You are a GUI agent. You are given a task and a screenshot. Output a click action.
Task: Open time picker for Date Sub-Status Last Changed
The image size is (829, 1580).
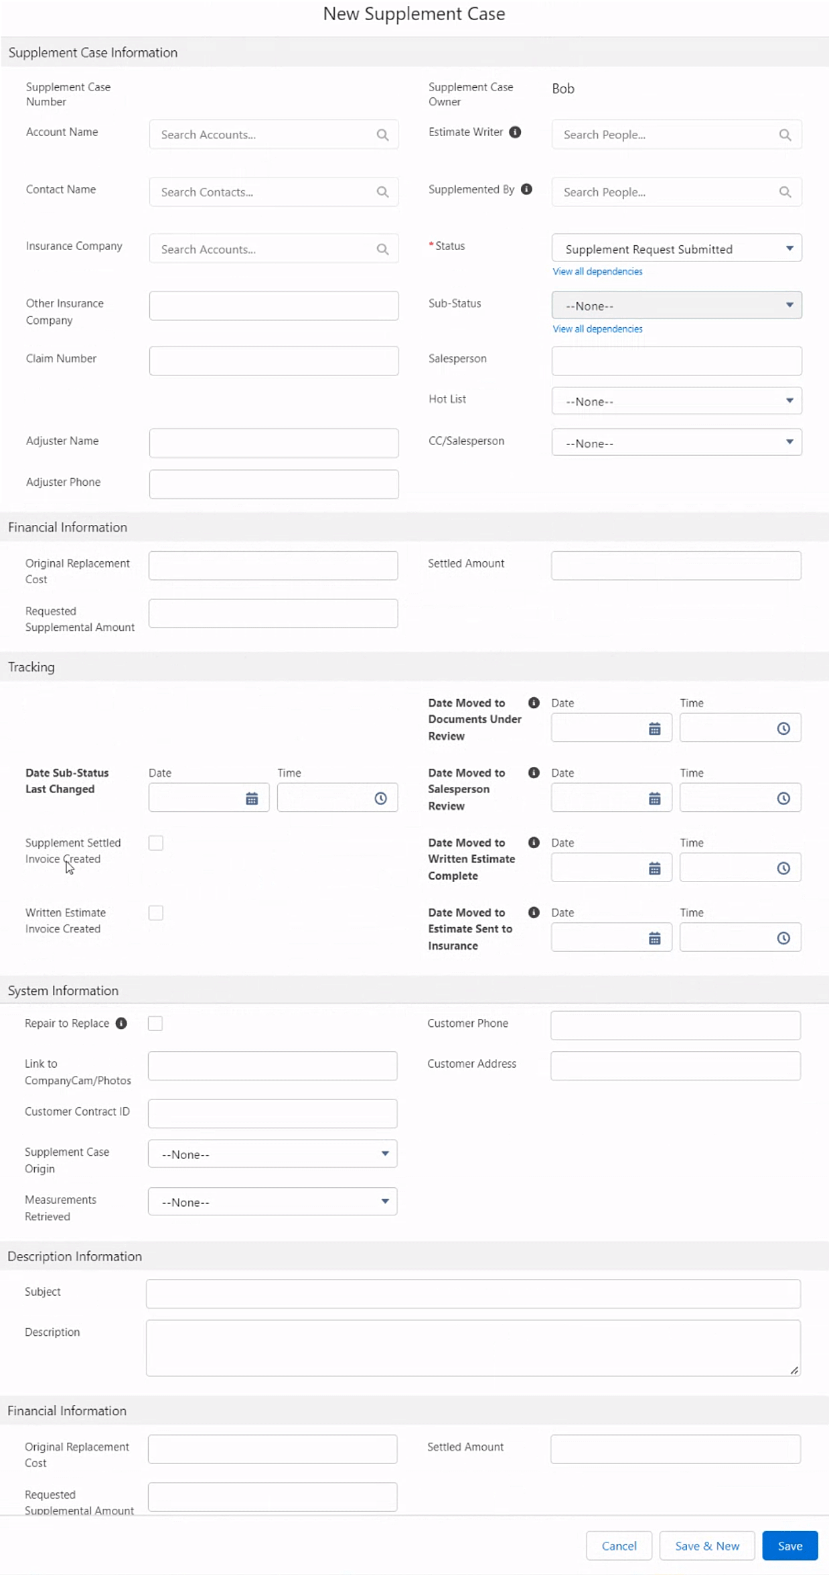tap(380, 798)
